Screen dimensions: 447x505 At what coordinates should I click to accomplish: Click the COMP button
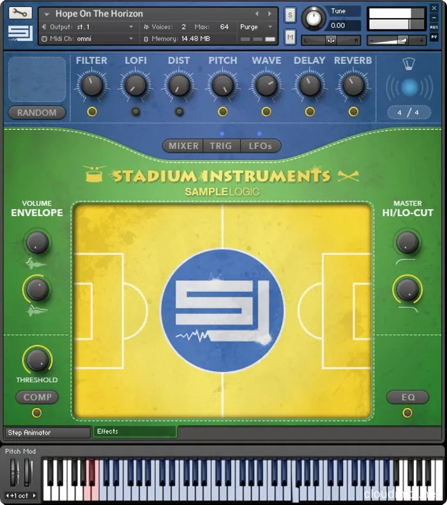point(37,397)
